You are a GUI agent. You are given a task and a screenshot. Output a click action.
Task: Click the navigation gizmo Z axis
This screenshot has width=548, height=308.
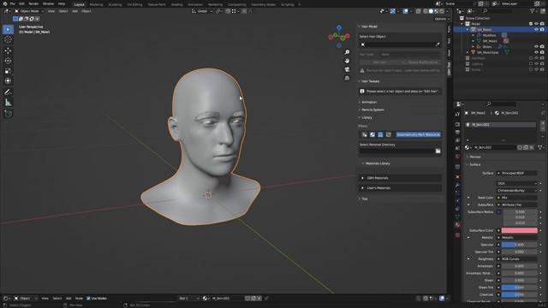339,27
